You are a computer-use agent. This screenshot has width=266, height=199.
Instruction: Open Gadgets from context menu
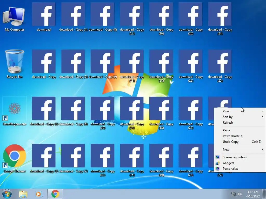pos(240,163)
